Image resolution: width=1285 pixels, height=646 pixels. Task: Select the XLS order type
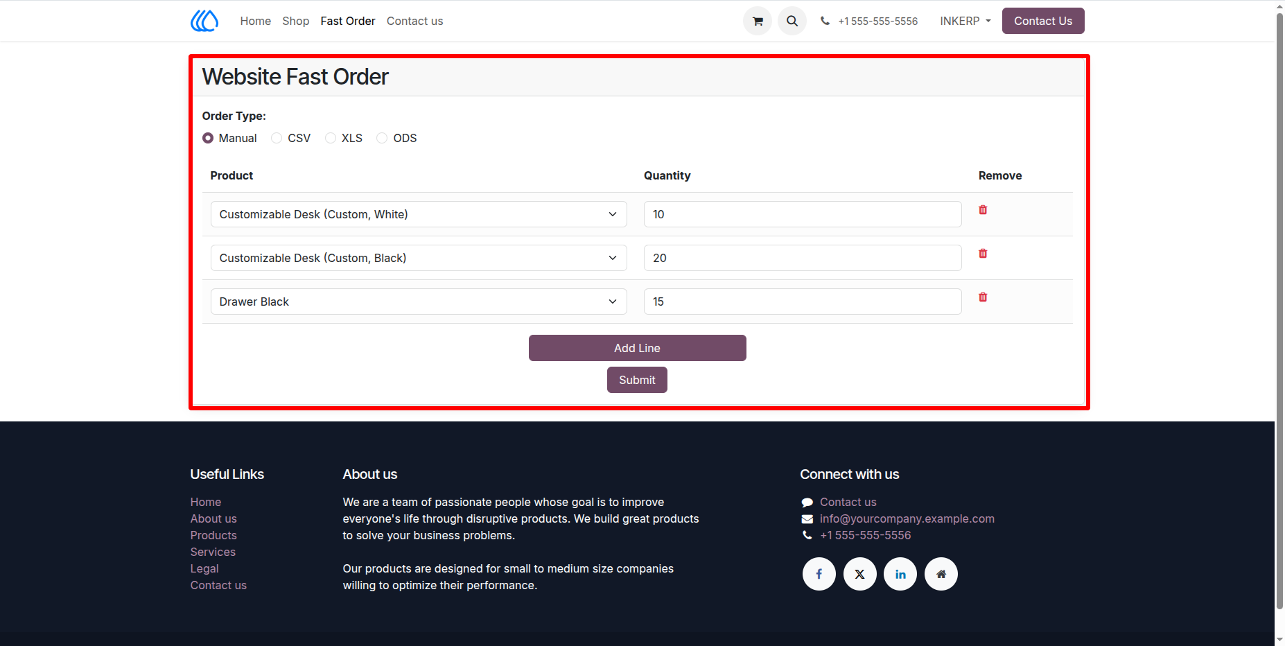(x=331, y=138)
